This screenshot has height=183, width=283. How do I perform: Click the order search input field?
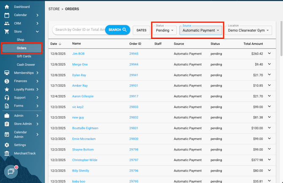79,30
